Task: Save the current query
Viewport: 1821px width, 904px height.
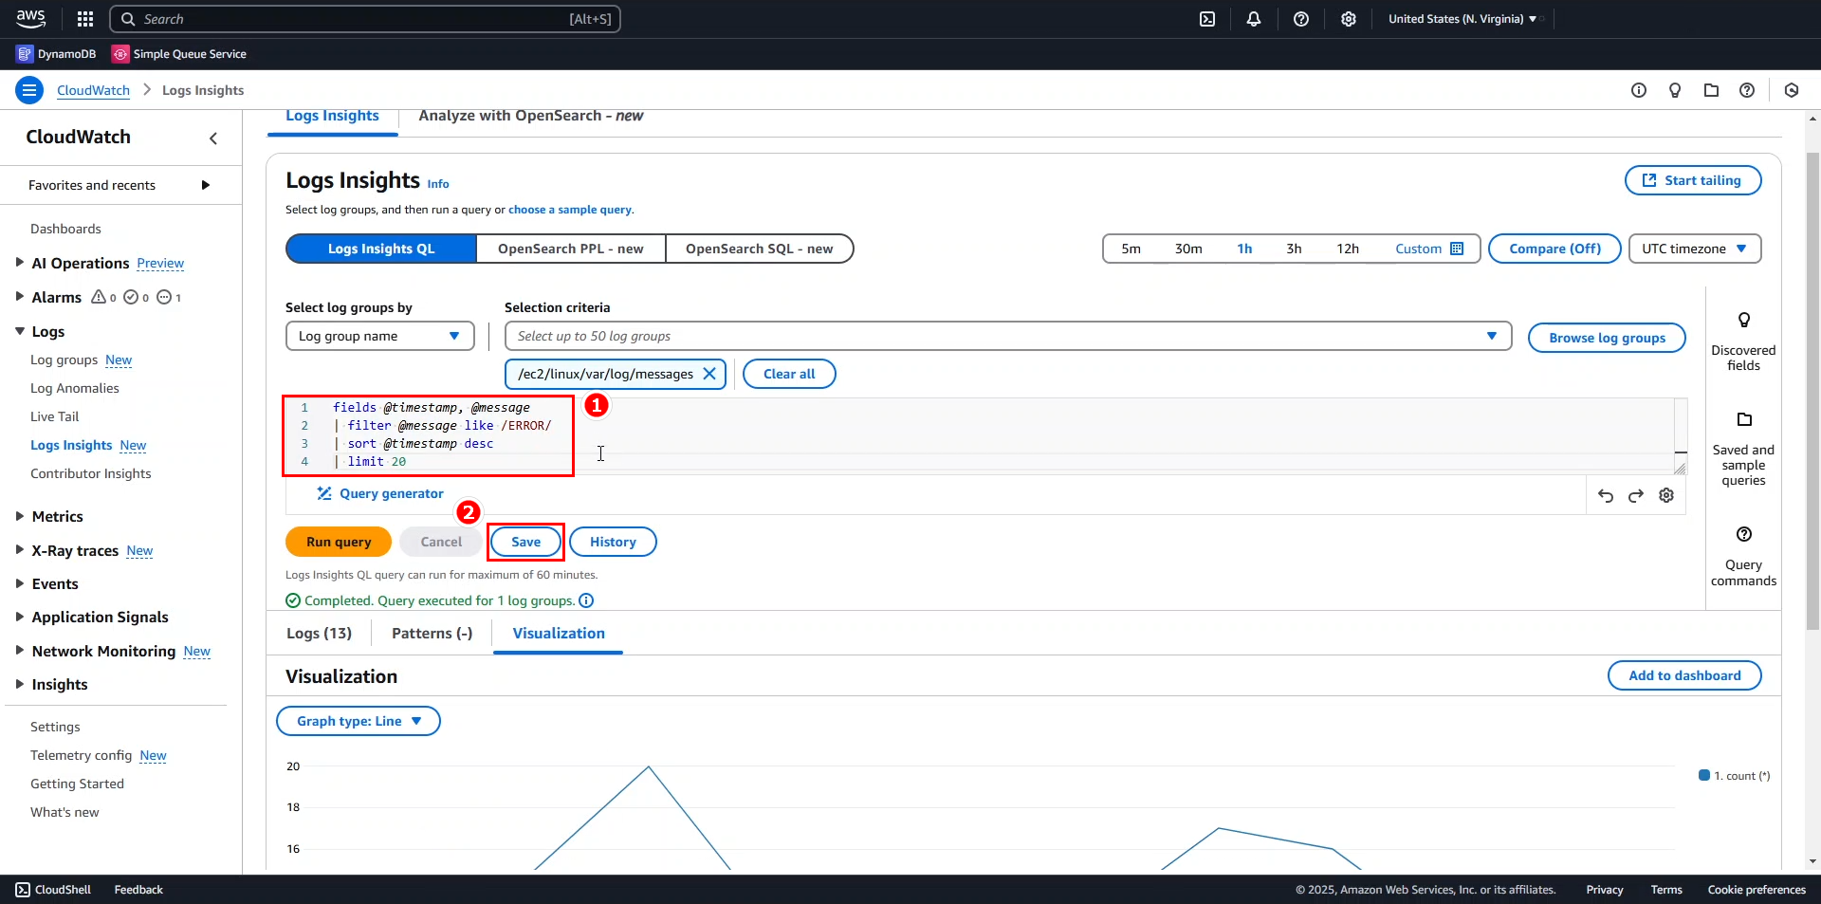Action: coord(525,542)
